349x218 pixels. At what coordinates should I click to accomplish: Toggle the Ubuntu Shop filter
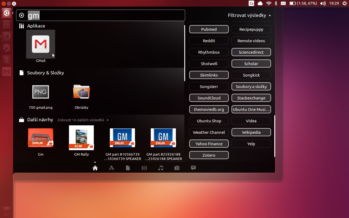click(x=209, y=121)
